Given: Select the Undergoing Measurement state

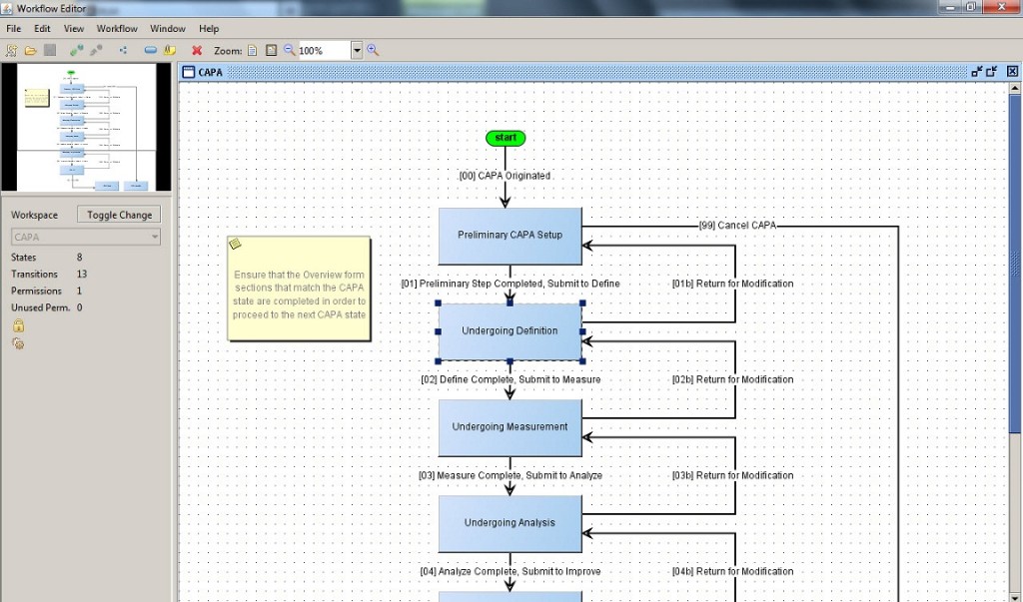Looking at the screenshot, I should click(x=511, y=427).
